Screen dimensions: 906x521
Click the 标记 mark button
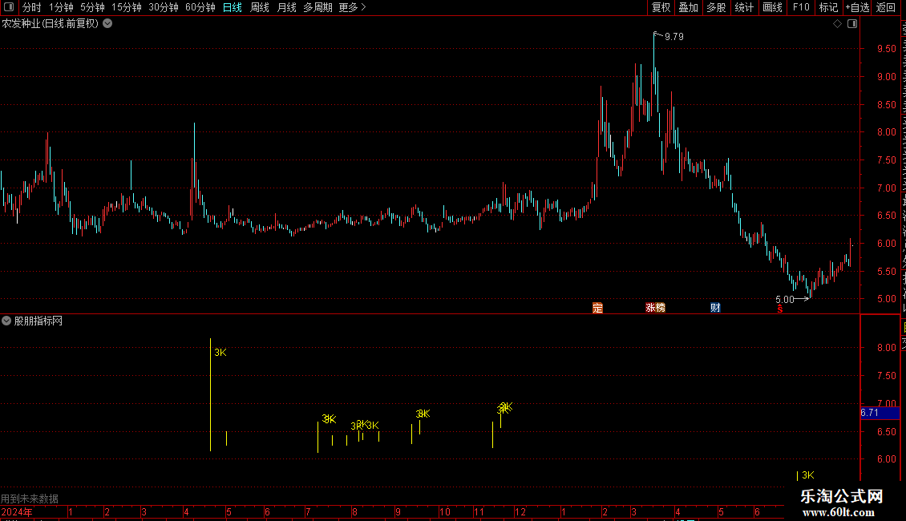[x=828, y=7]
